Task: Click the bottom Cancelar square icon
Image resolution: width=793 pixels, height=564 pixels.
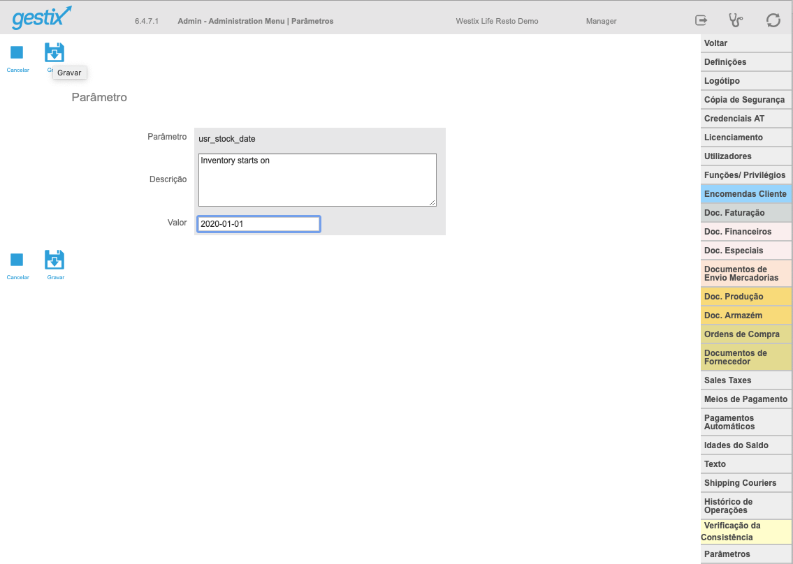Action: point(17,260)
